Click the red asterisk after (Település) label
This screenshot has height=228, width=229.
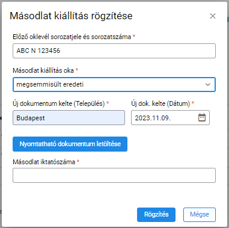pyautogui.click(x=108, y=103)
